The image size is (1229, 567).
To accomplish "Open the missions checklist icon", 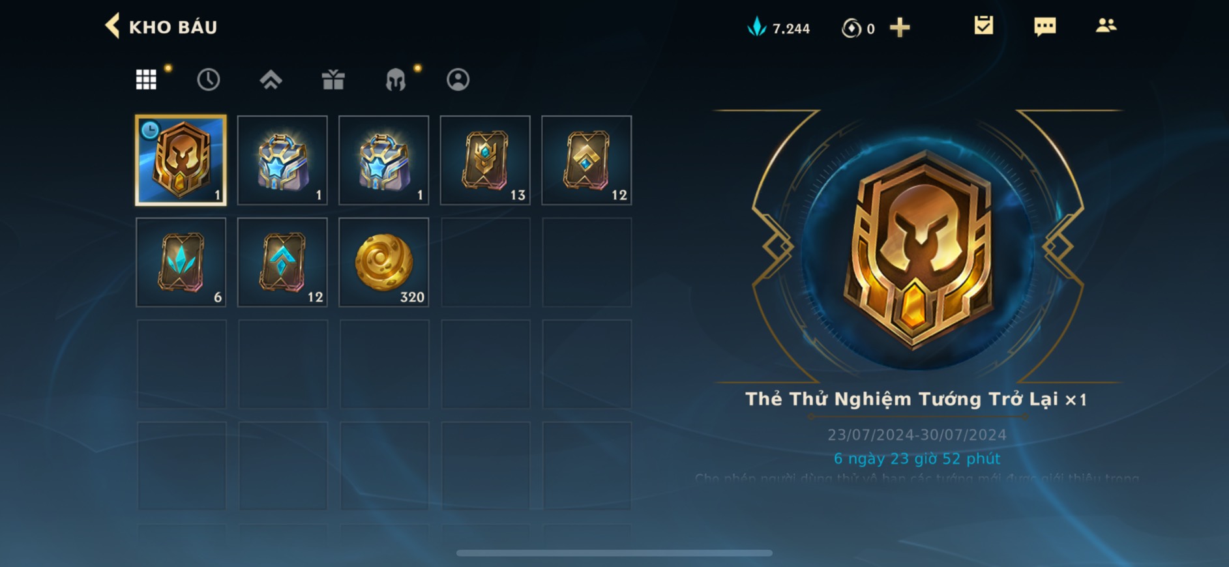I will 983,26.
